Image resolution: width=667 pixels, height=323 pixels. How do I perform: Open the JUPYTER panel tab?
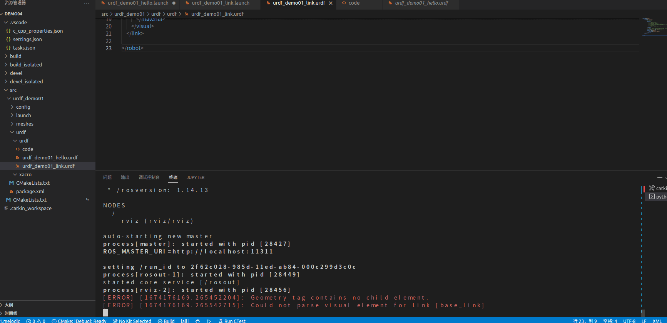click(x=196, y=177)
